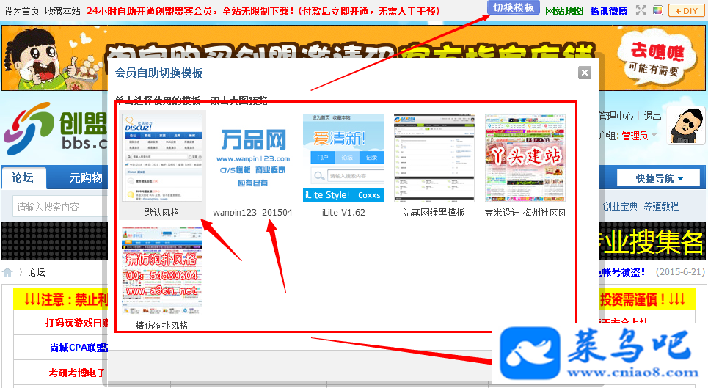Viewport: 708px width, 388px height.
Task: Open 网站地图 link
Action: [564, 11]
